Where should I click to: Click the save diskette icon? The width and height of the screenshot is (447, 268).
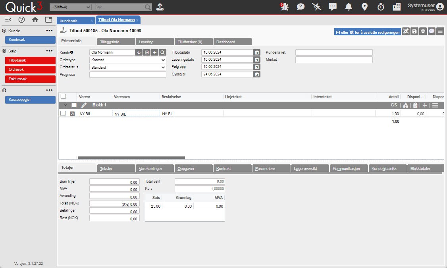[x=414, y=32]
